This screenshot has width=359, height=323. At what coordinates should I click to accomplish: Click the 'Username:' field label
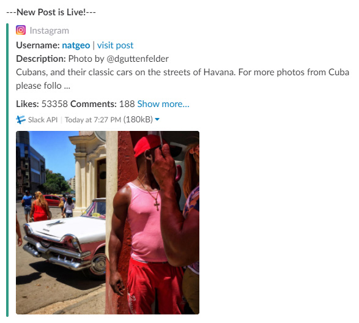[x=38, y=45]
